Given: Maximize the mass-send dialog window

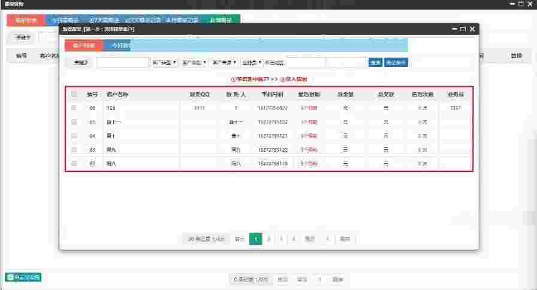Looking at the screenshot, I should 463,29.
